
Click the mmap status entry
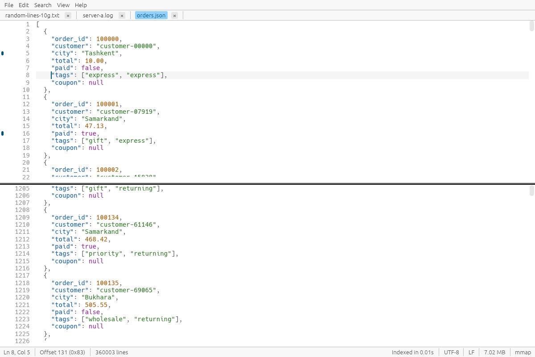click(x=523, y=352)
